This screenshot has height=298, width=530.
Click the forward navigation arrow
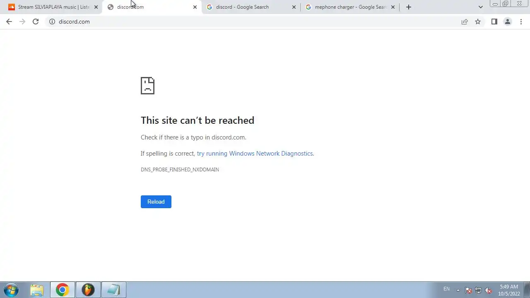[x=22, y=22]
